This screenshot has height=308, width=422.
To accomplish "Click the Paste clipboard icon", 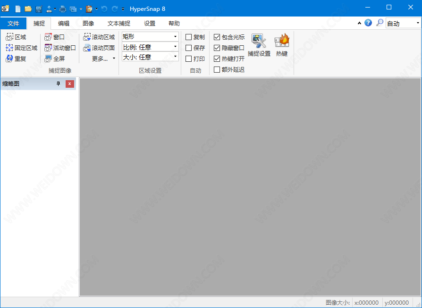I will (x=89, y=9).
